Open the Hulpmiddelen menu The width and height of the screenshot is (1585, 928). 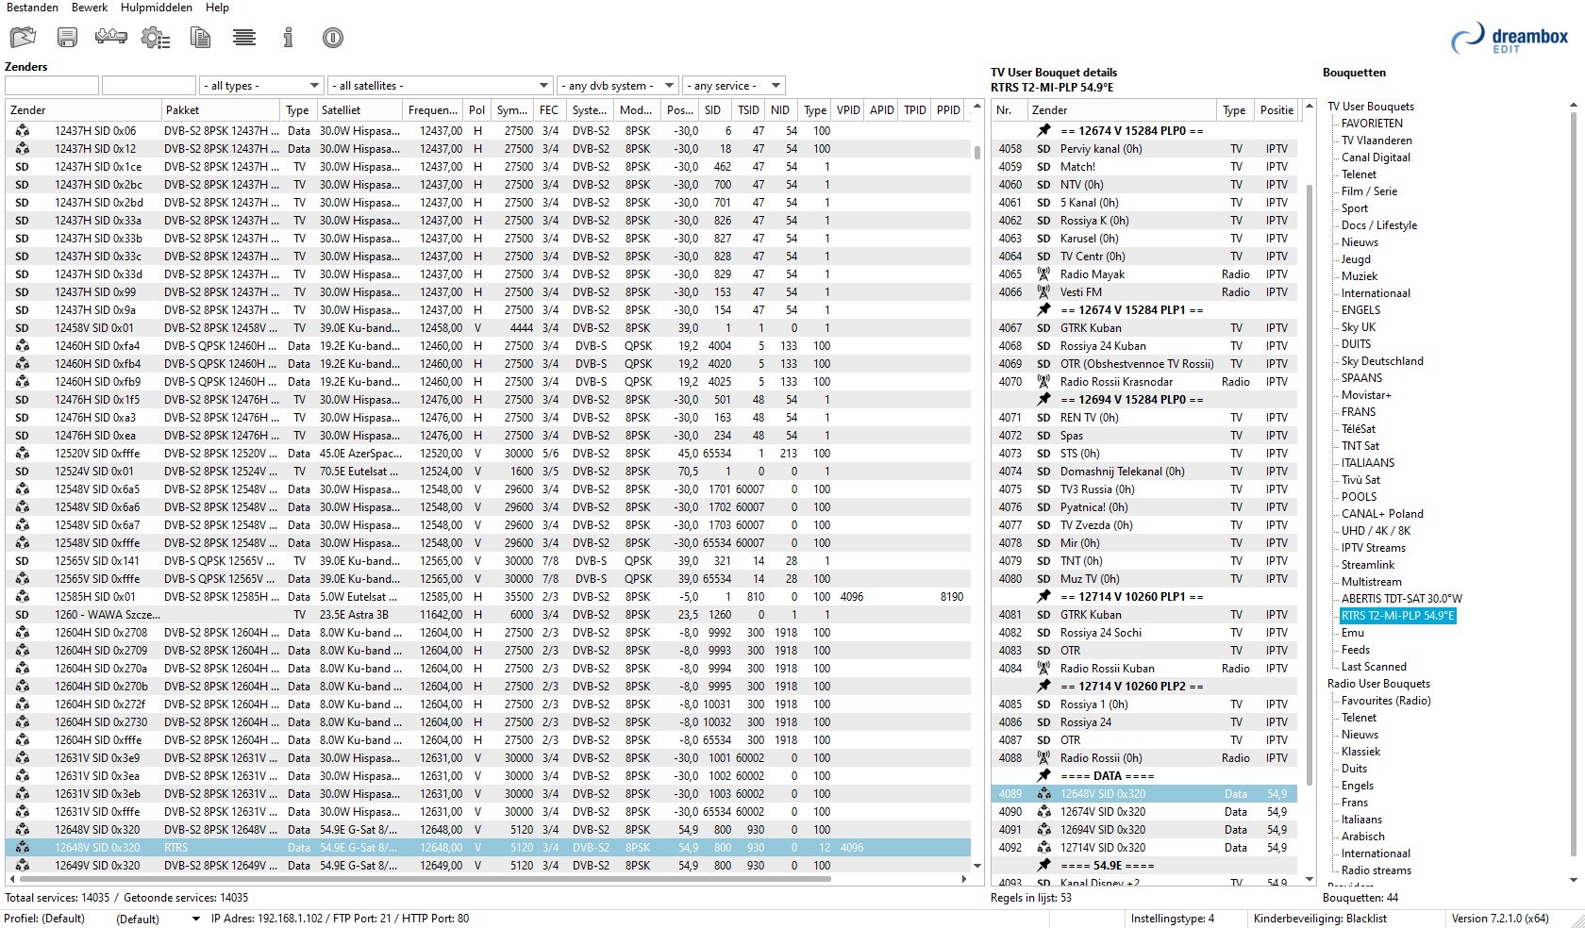tap(156, 8)
